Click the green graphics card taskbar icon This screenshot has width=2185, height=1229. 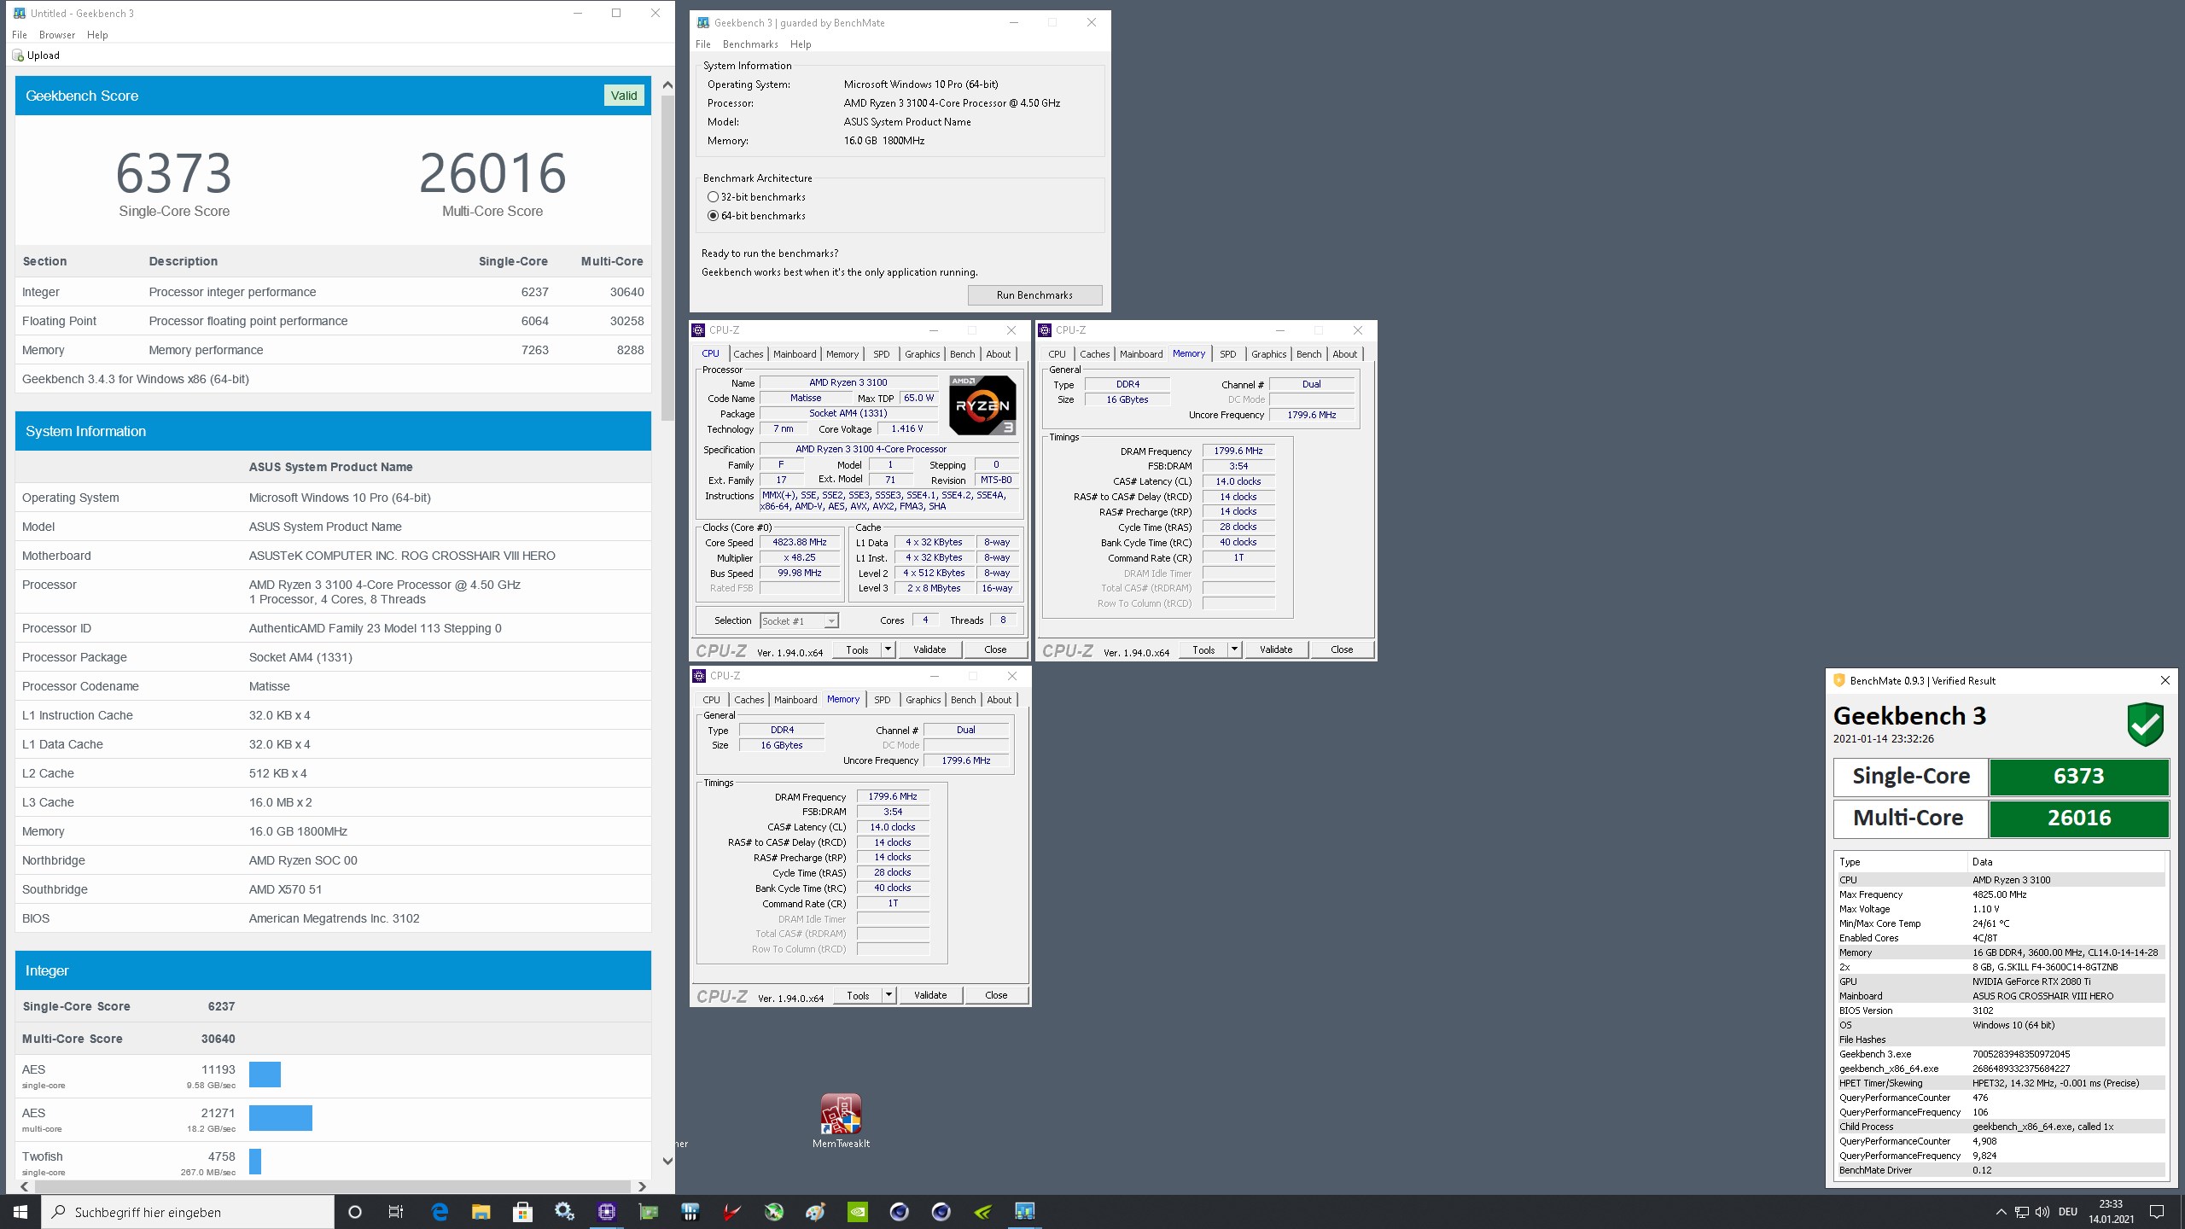point(648,1212)
